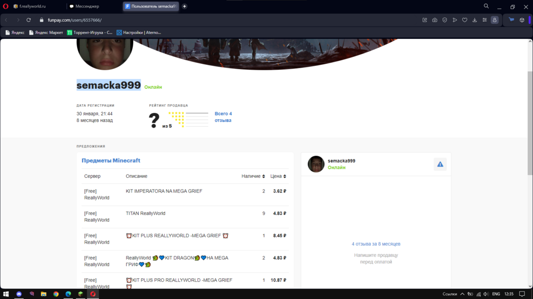Open the notification center icon
The image size is (533, 299).
[522, 294]
